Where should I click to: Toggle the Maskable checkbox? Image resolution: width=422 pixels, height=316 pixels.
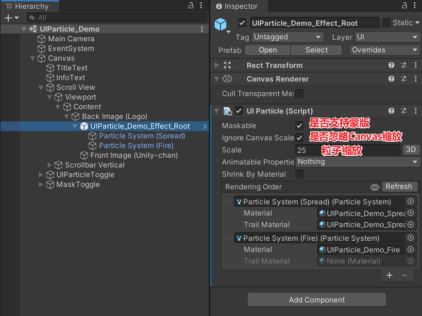click(x=299, y=126)
